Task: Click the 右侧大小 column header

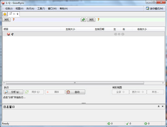Action: tap(140, 29)
